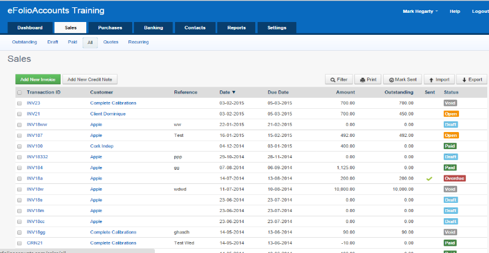This screenshot has width=489, height=253.
Task: Select the Sales tab
Action: pyautogui.click(x=70, y=28)
